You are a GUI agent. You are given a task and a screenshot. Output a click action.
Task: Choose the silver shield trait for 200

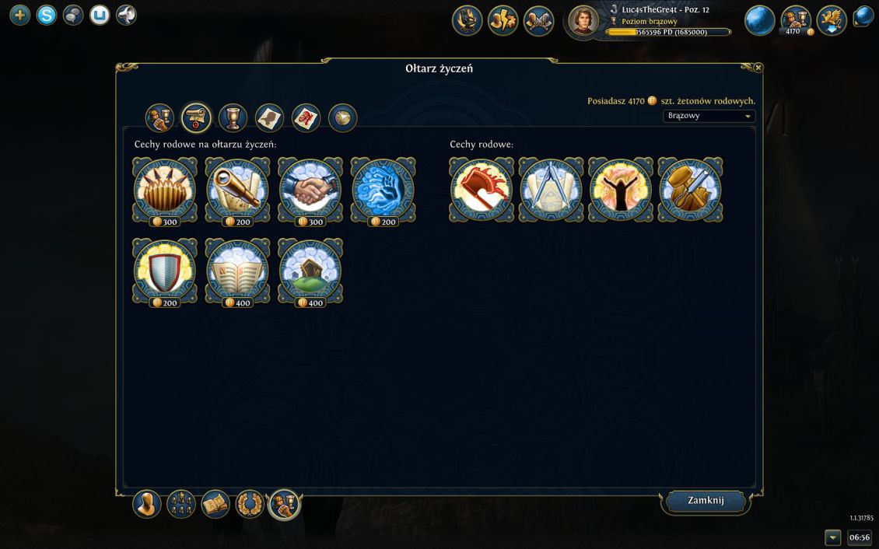click(x=165, y=271)
